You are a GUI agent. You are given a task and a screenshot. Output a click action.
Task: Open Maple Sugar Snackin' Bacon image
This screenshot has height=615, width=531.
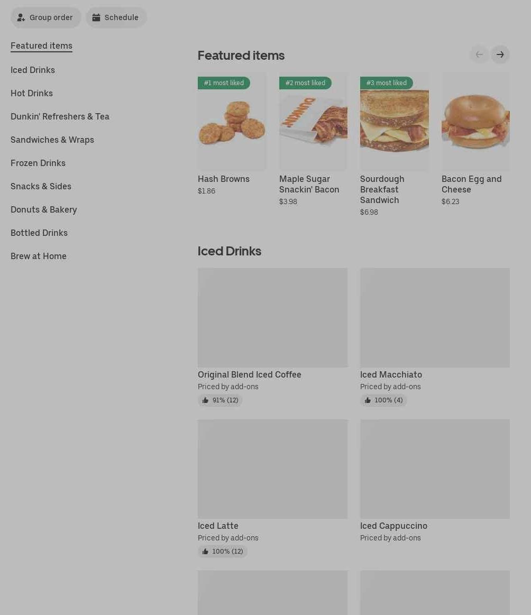click(313, 121)
